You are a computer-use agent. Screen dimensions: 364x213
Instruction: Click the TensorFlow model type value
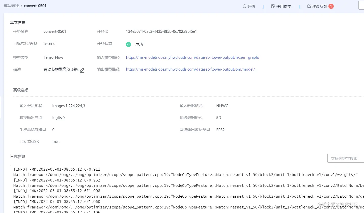(53, 57)
